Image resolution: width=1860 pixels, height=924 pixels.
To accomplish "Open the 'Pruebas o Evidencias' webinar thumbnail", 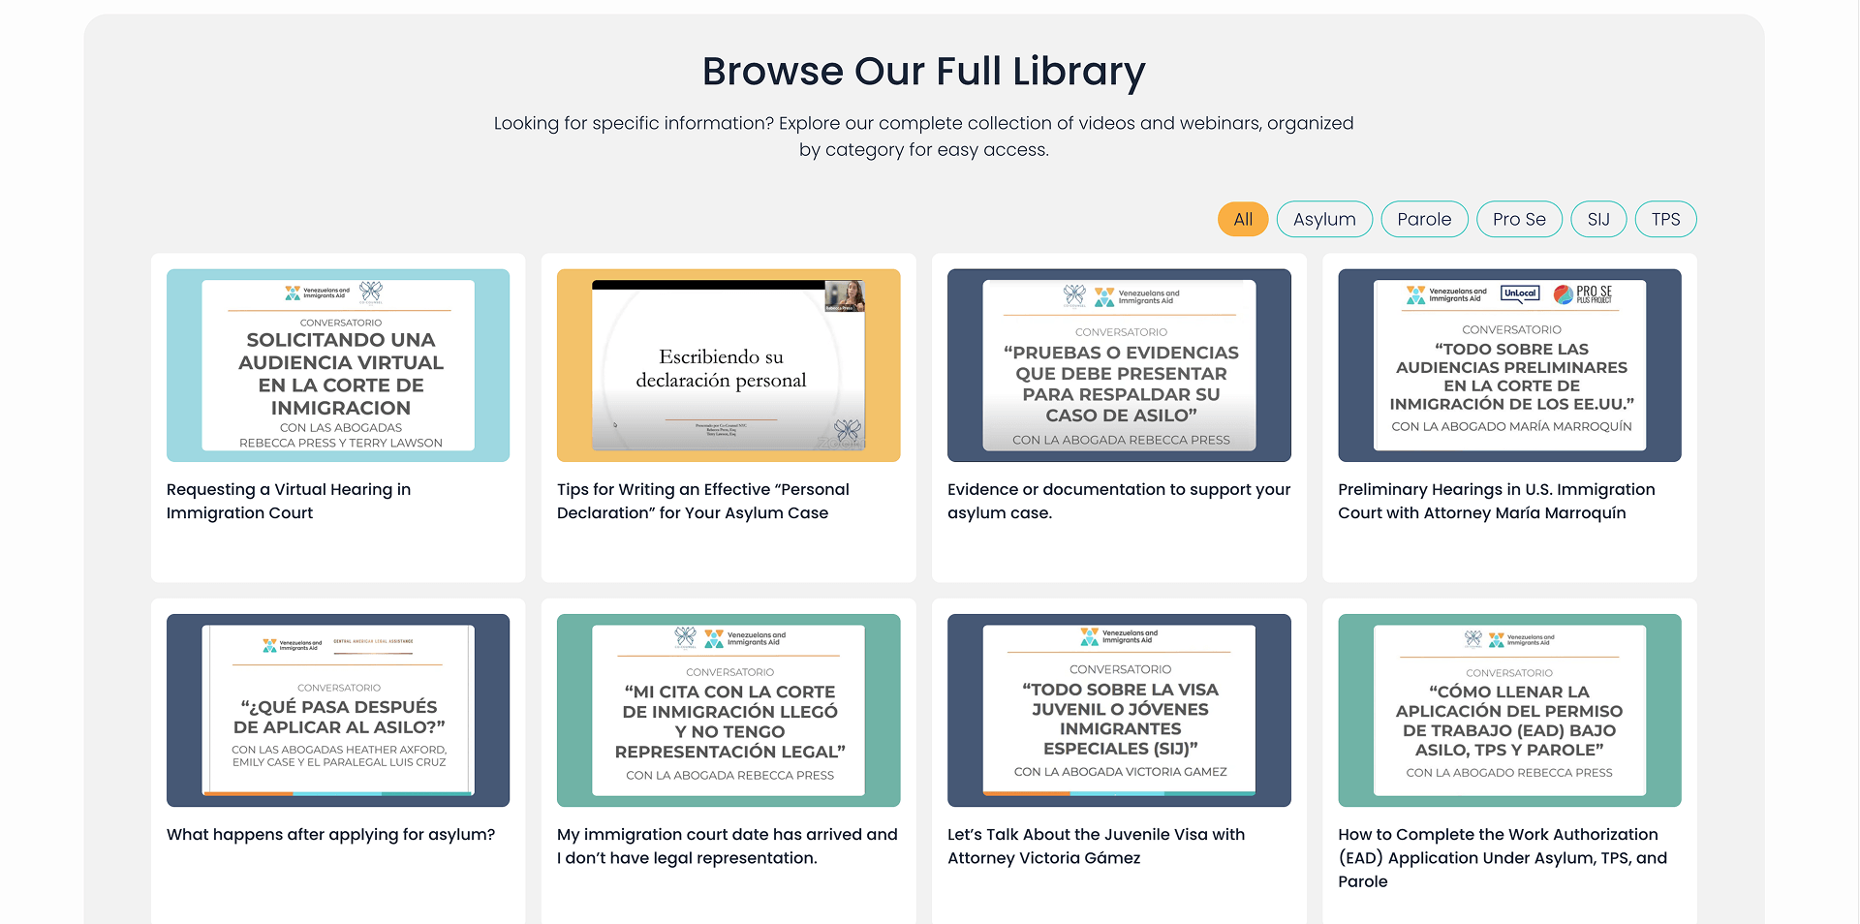I will (1118, 365).
